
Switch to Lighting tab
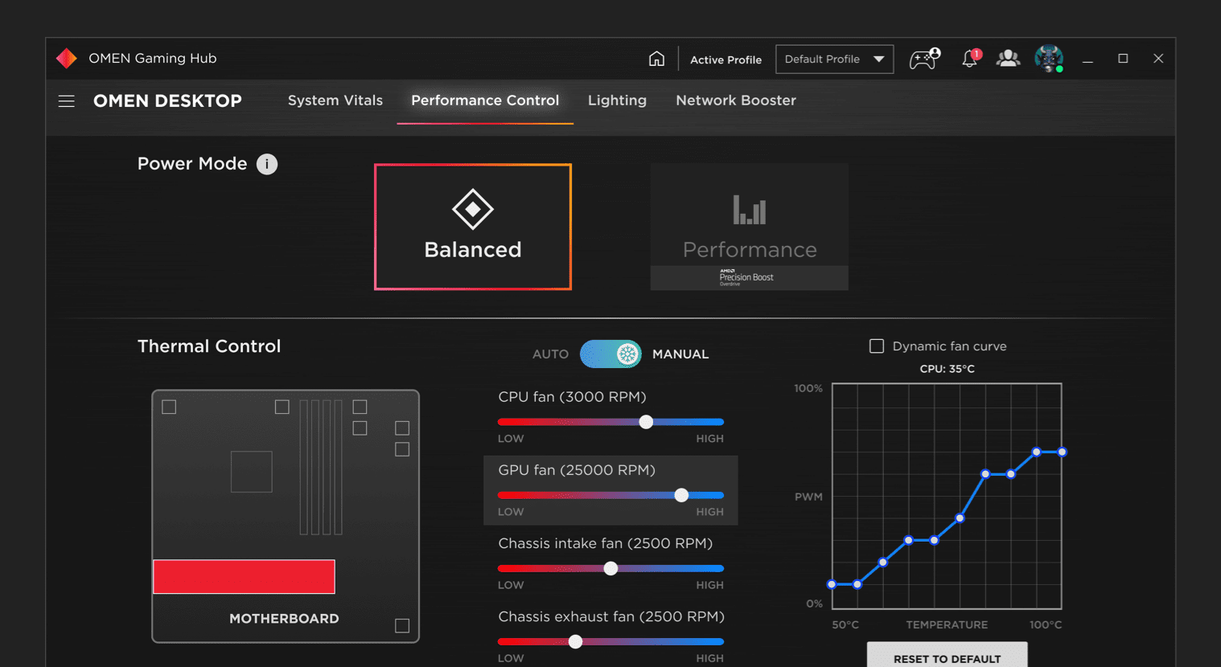(x=617, y=100)
